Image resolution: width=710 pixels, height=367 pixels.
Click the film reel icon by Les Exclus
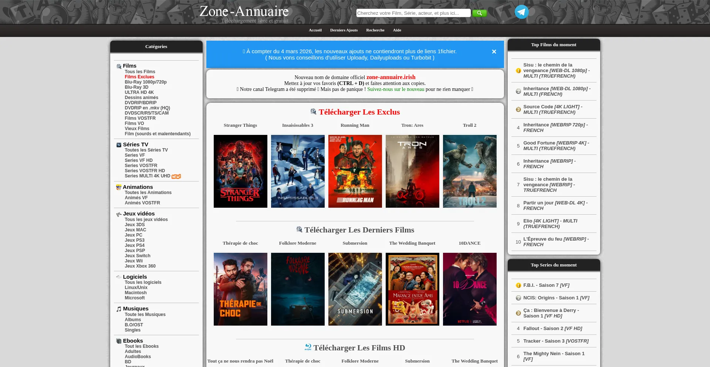[x=313, y=111]
